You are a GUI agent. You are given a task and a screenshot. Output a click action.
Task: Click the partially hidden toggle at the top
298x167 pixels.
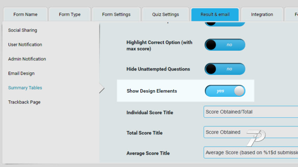coord(225,23)
